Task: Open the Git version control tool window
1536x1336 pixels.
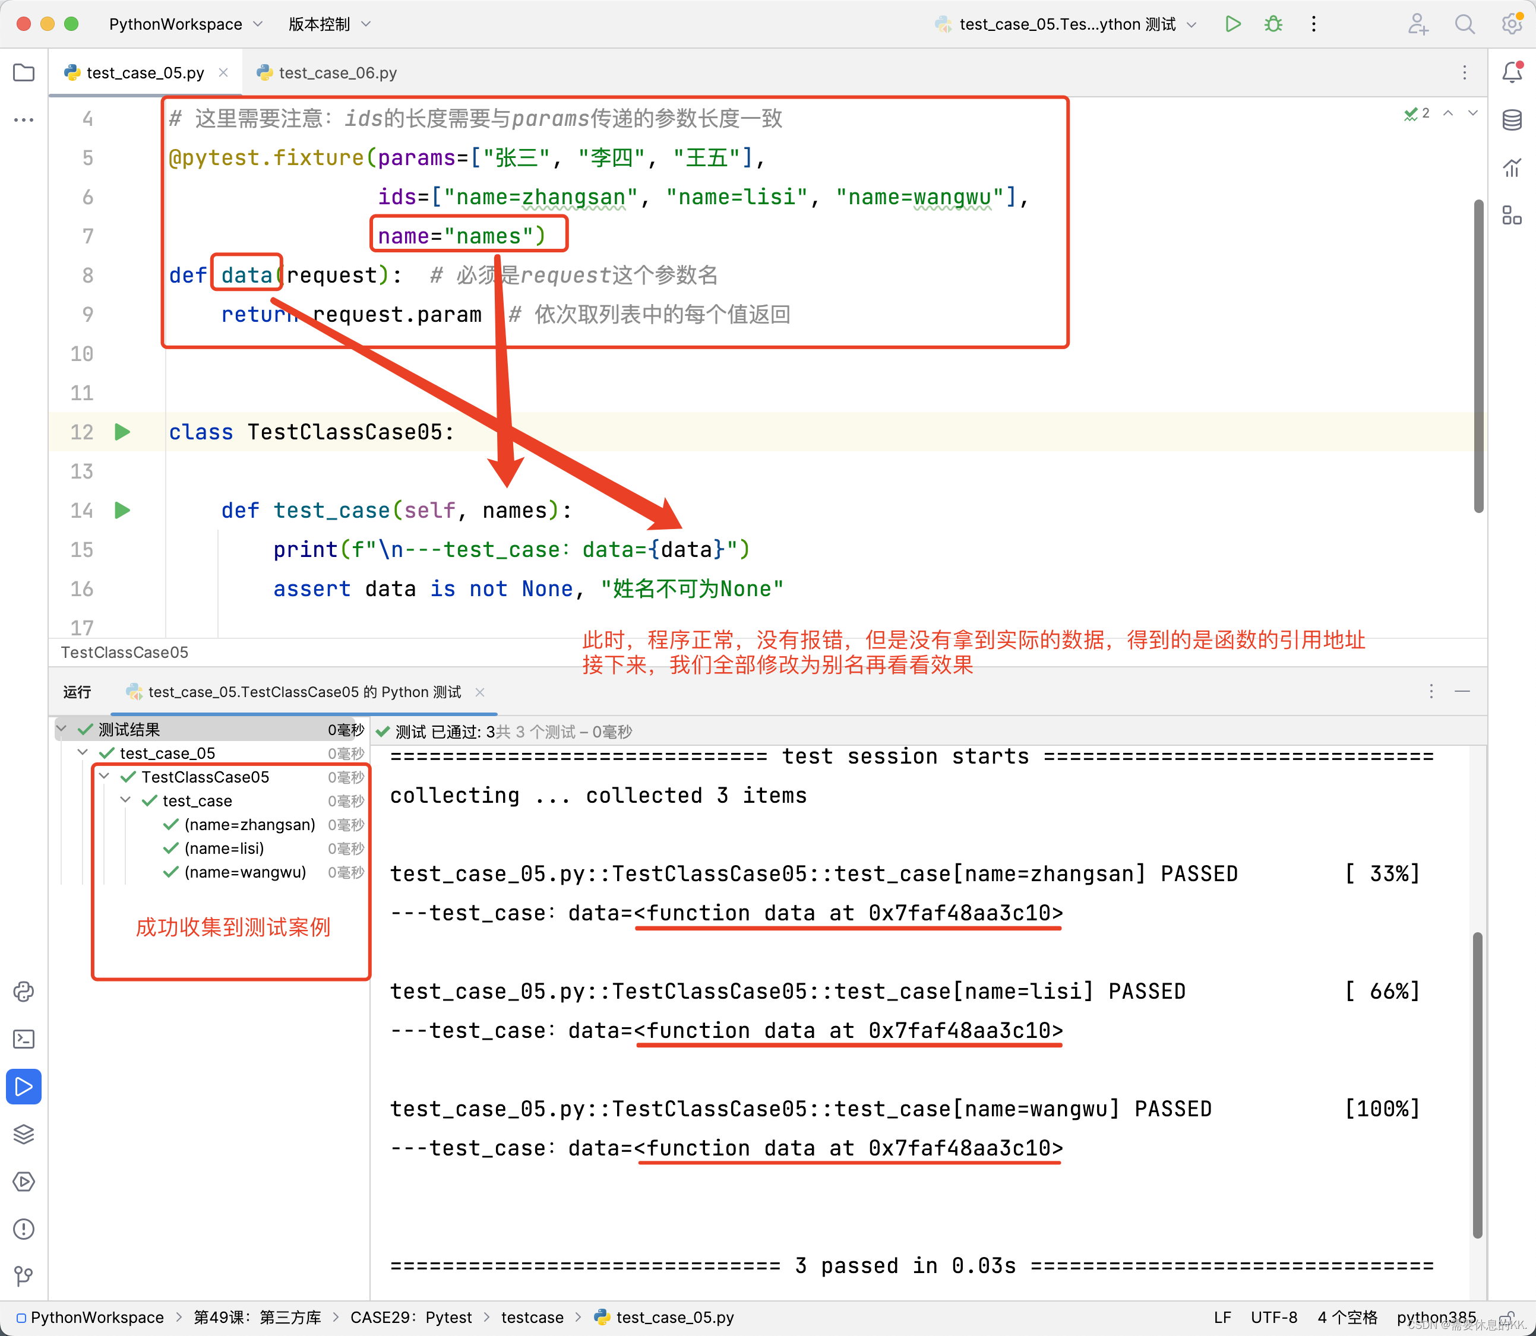Action: [x=24, y=1277]
